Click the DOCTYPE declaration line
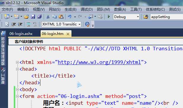This screenshot has width=183, height=108. pos(101,49)
